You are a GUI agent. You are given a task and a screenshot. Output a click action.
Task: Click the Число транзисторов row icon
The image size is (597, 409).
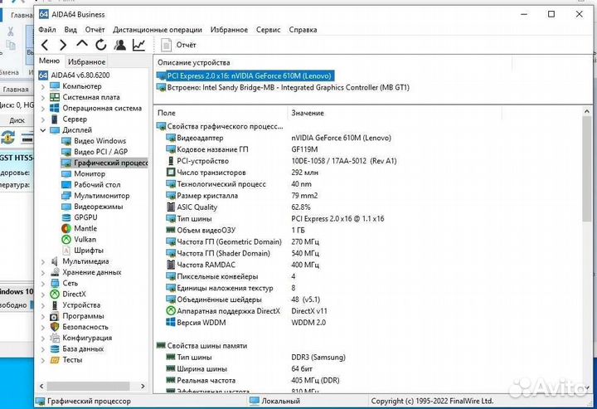point(171,173)
